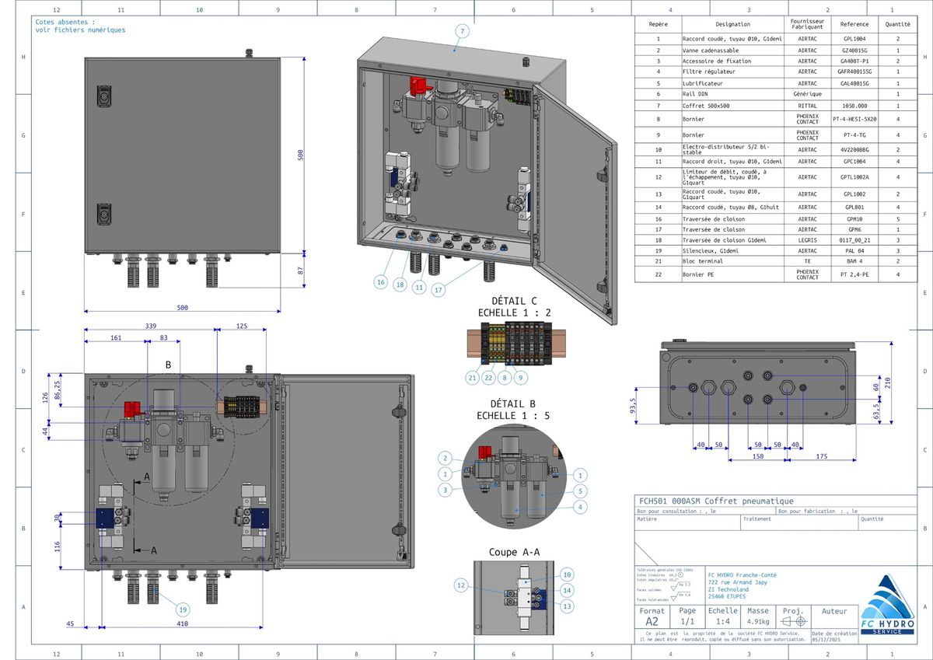Click the projection symbol under Proj.

[x=793, y=622]
